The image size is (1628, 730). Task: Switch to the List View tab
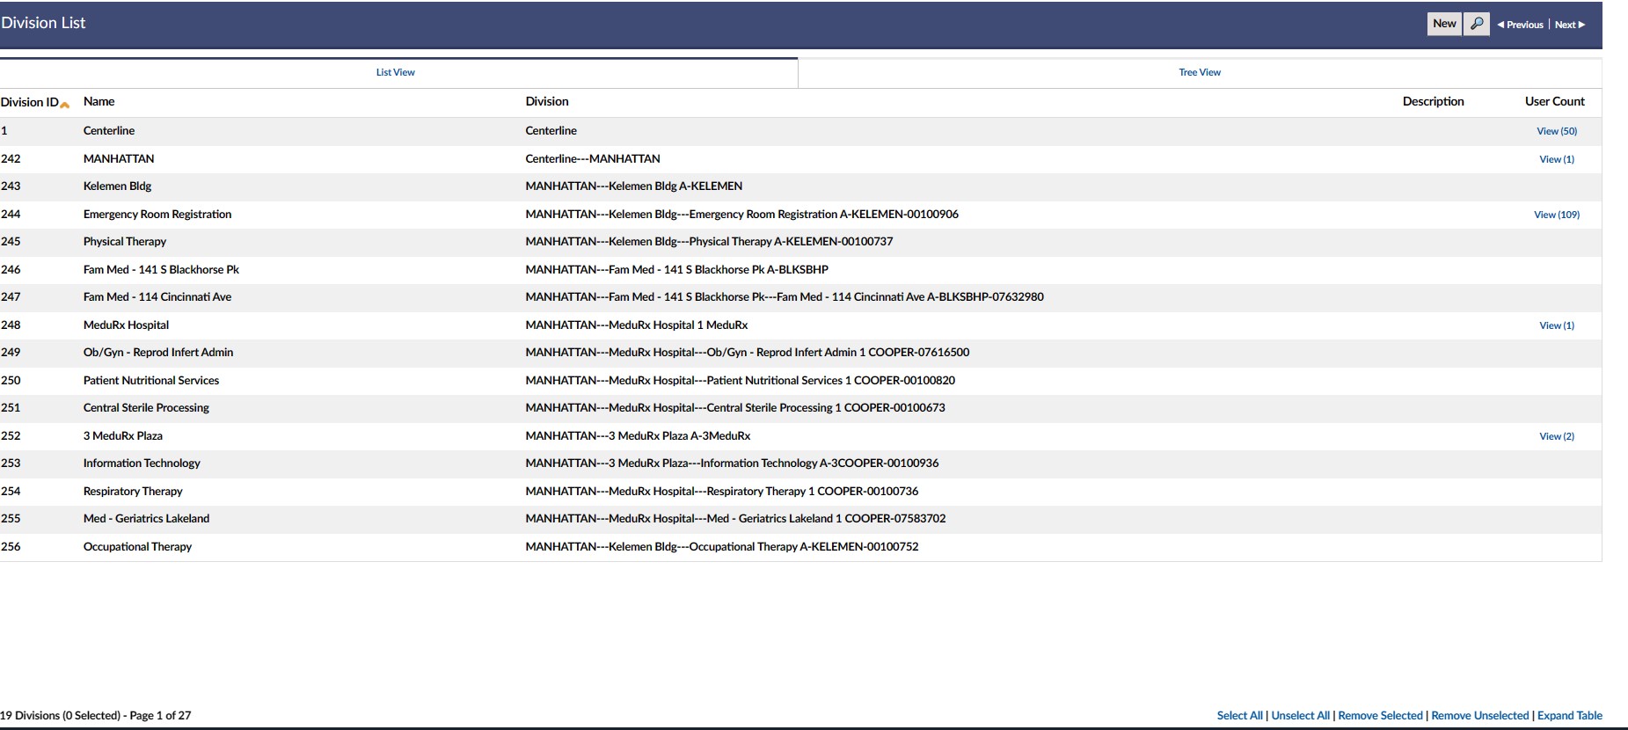coord(395,72)
